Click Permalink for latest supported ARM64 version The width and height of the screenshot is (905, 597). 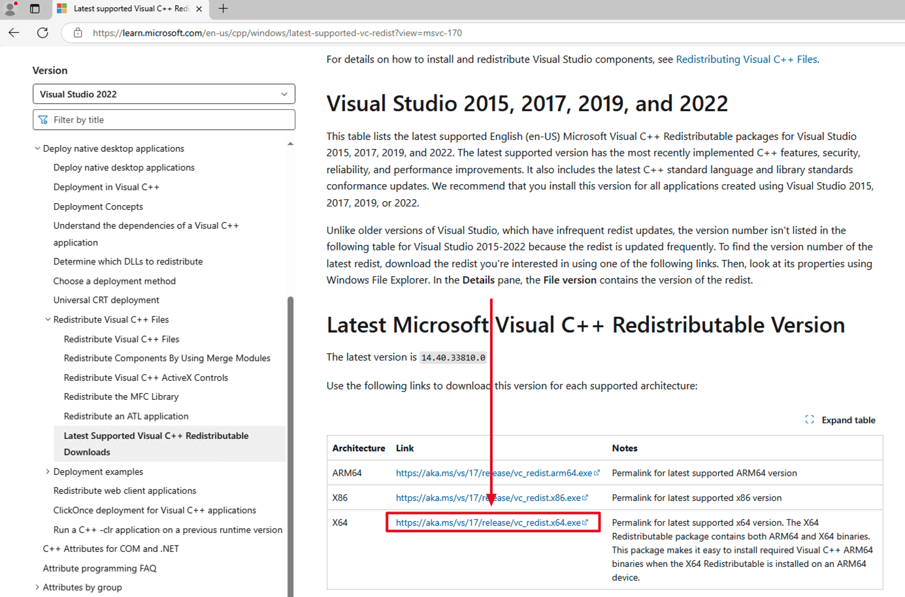click(x=704, y=473)
